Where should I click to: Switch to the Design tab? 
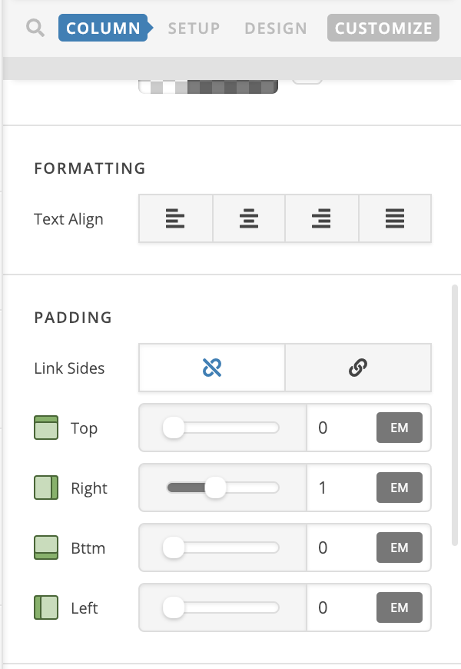tap(275, 28)
